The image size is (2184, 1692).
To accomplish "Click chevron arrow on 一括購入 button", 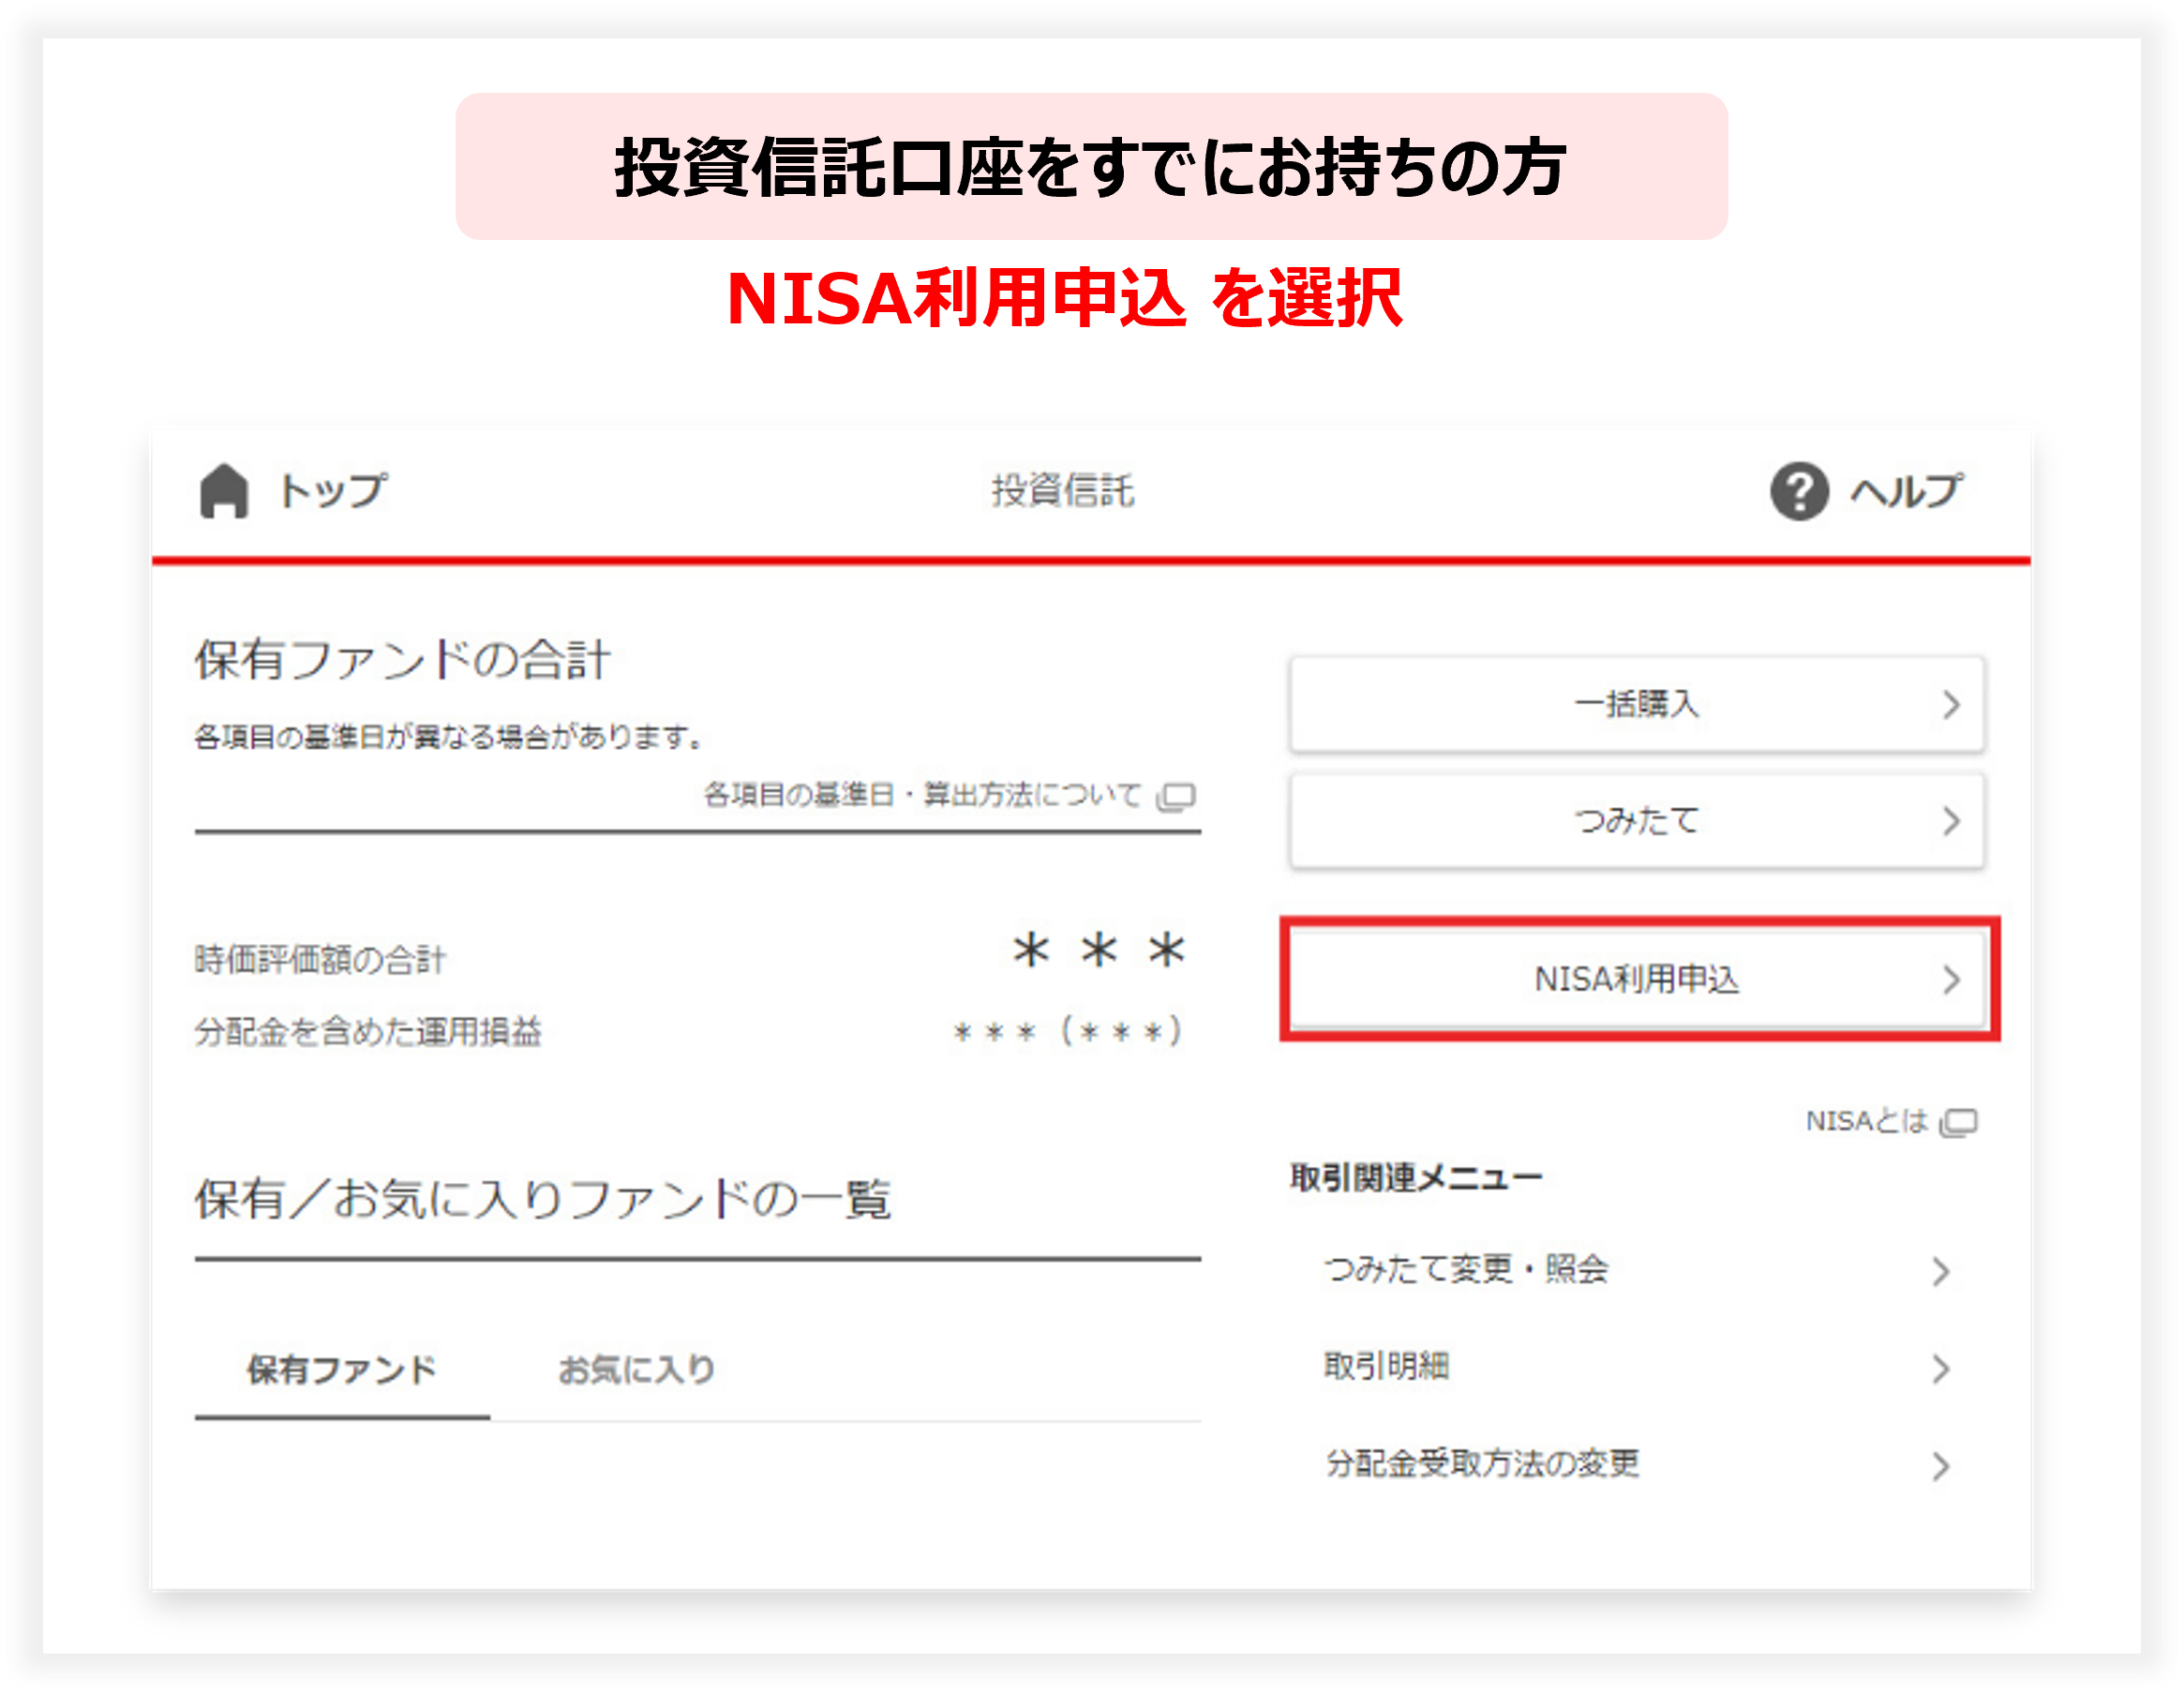I will point(1950,704).
